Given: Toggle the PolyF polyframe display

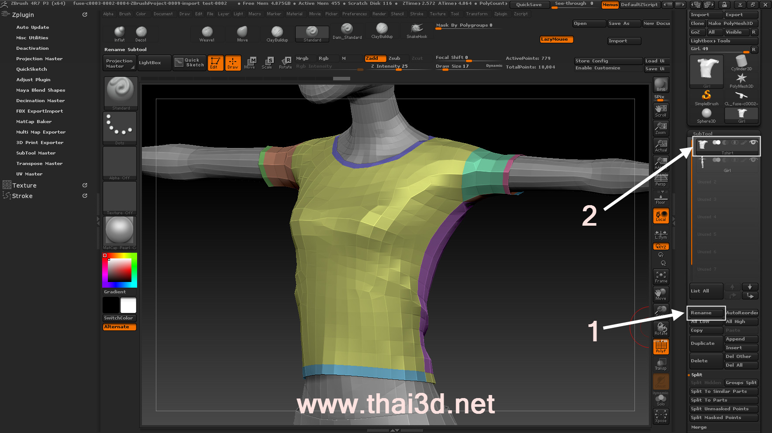Looking at the screenshot, I should tap(661, 347).
